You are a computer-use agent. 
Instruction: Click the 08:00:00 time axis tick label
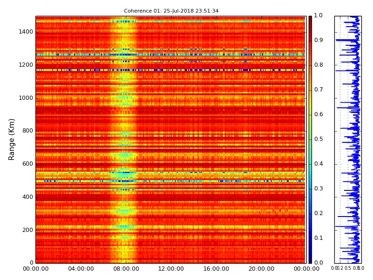pyautogui.click(x=126, y=269)
